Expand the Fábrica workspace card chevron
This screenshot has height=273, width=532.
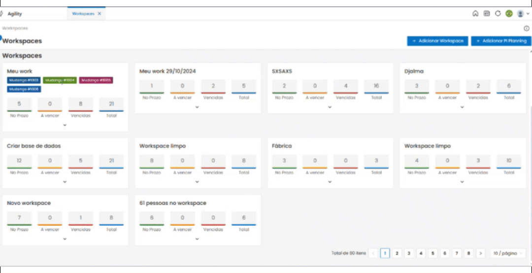click(330, 182)
